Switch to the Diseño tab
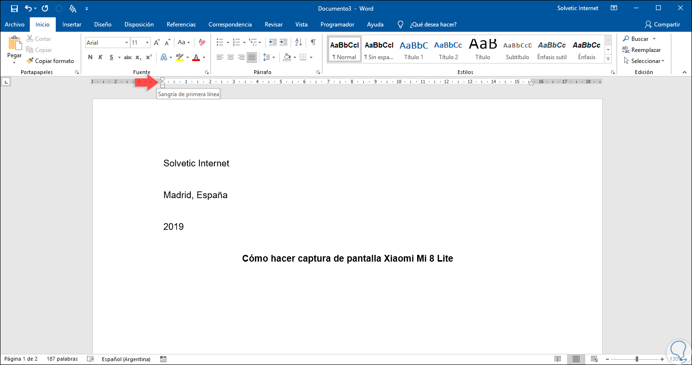The width and height of the screenshot is (692, 365). [x=103, y=25]
